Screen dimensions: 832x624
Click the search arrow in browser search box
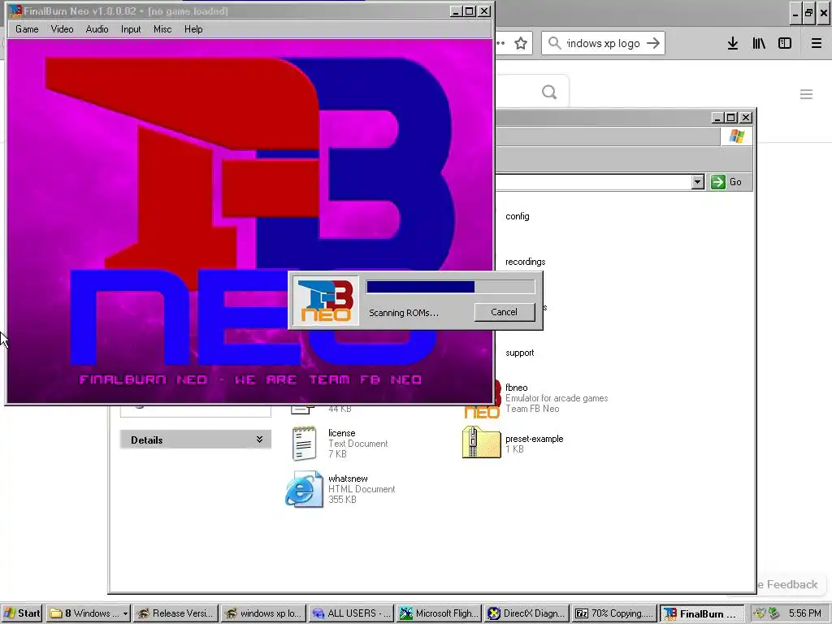pos(653,43)
